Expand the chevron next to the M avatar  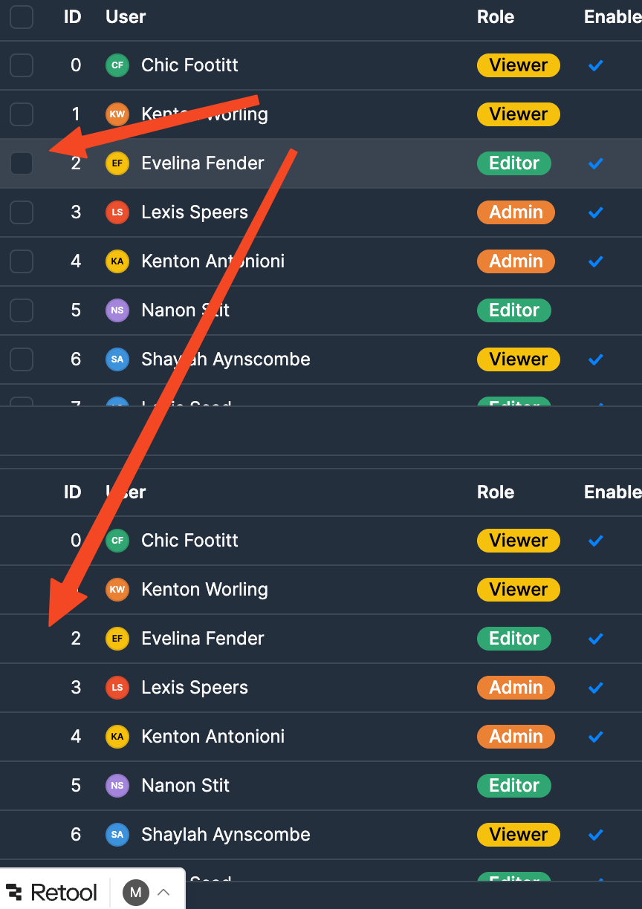coord(163,892)
